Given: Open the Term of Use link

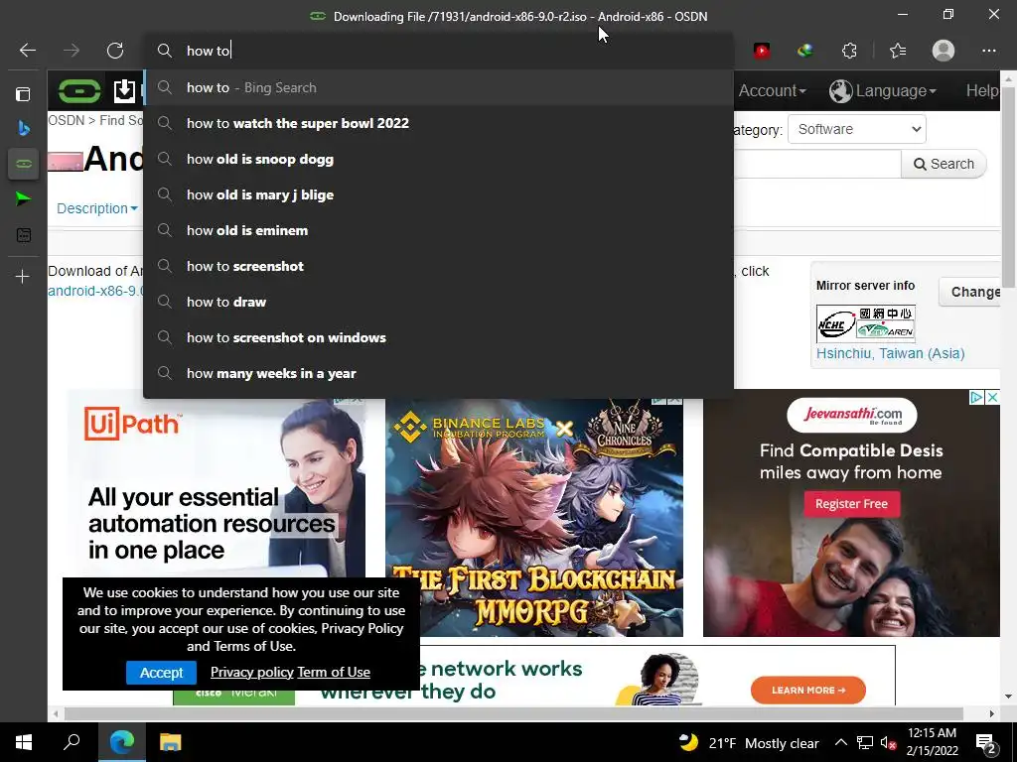Looking at the screenshot, I should 334,672.
